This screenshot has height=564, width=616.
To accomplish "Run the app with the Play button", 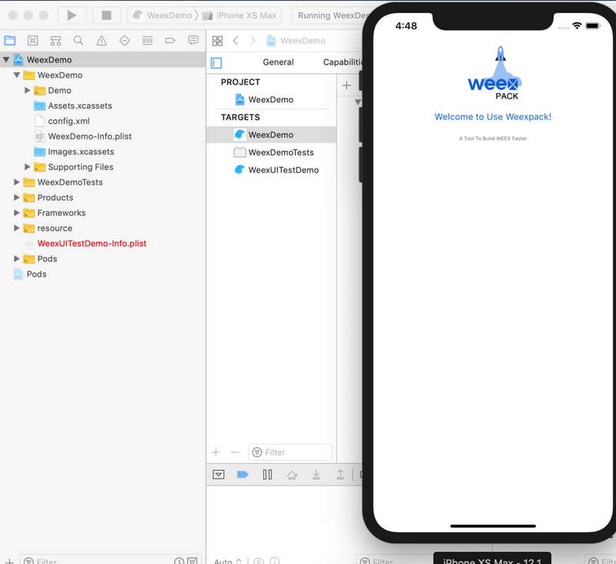I will pos(72,15).
